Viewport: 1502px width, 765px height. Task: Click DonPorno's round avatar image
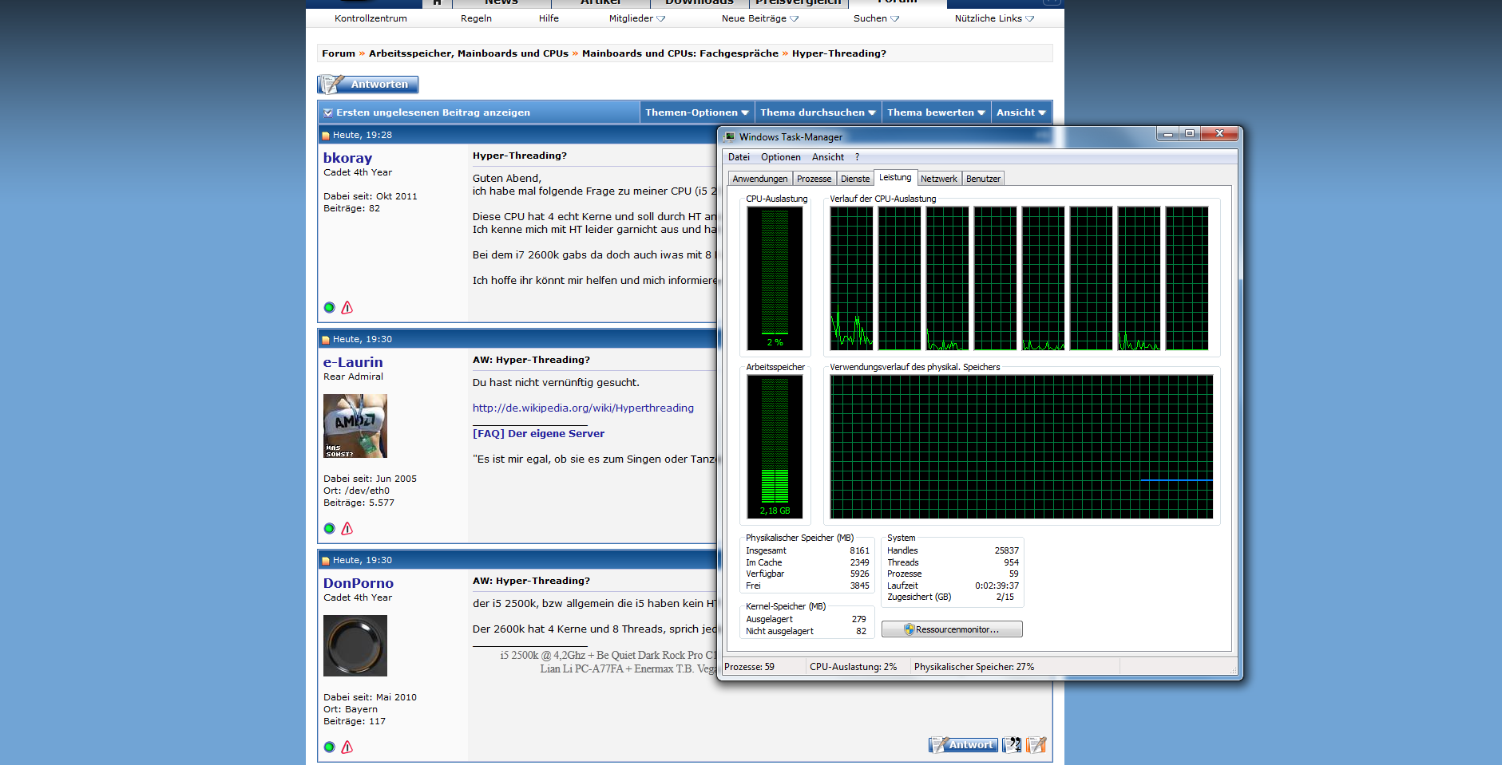point(355,645)
